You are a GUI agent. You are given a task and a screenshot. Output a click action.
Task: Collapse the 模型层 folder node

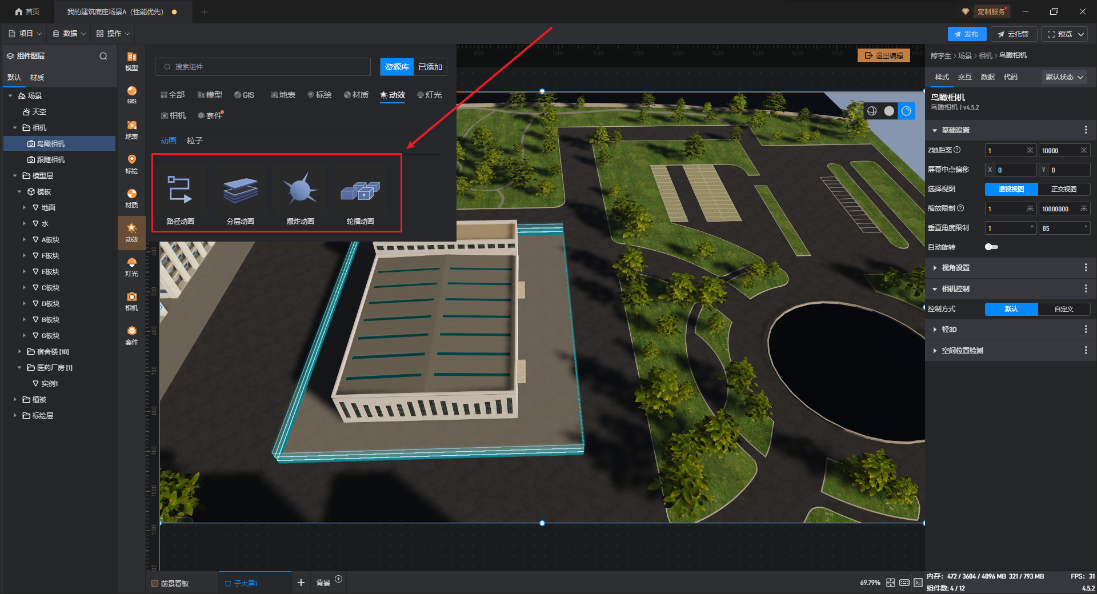[15, 176]
